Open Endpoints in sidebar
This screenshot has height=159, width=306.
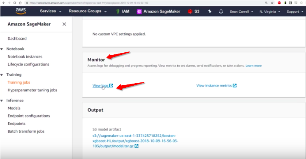coord(16,124)
